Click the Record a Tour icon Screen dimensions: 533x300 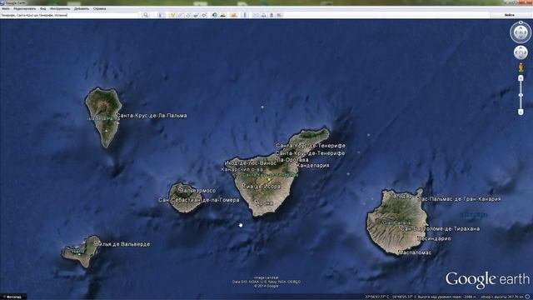(204, 15)
